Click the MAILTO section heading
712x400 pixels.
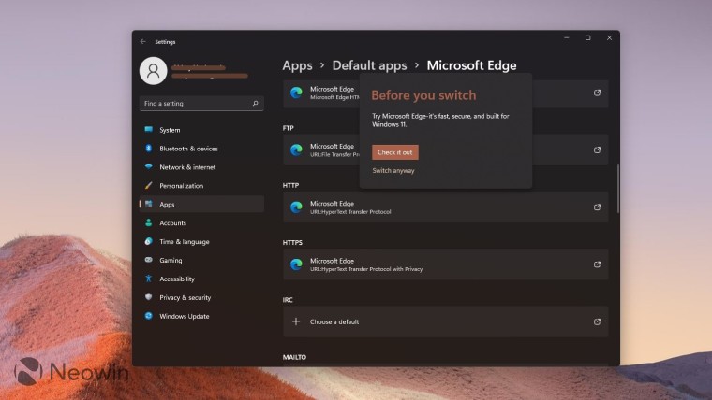294,357
